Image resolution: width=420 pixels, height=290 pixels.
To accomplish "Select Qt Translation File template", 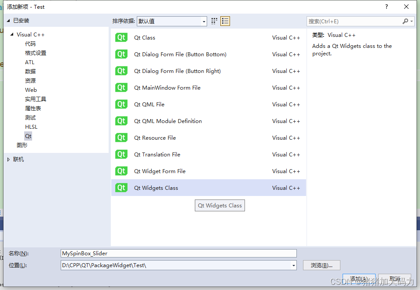I will pos(208,154).
